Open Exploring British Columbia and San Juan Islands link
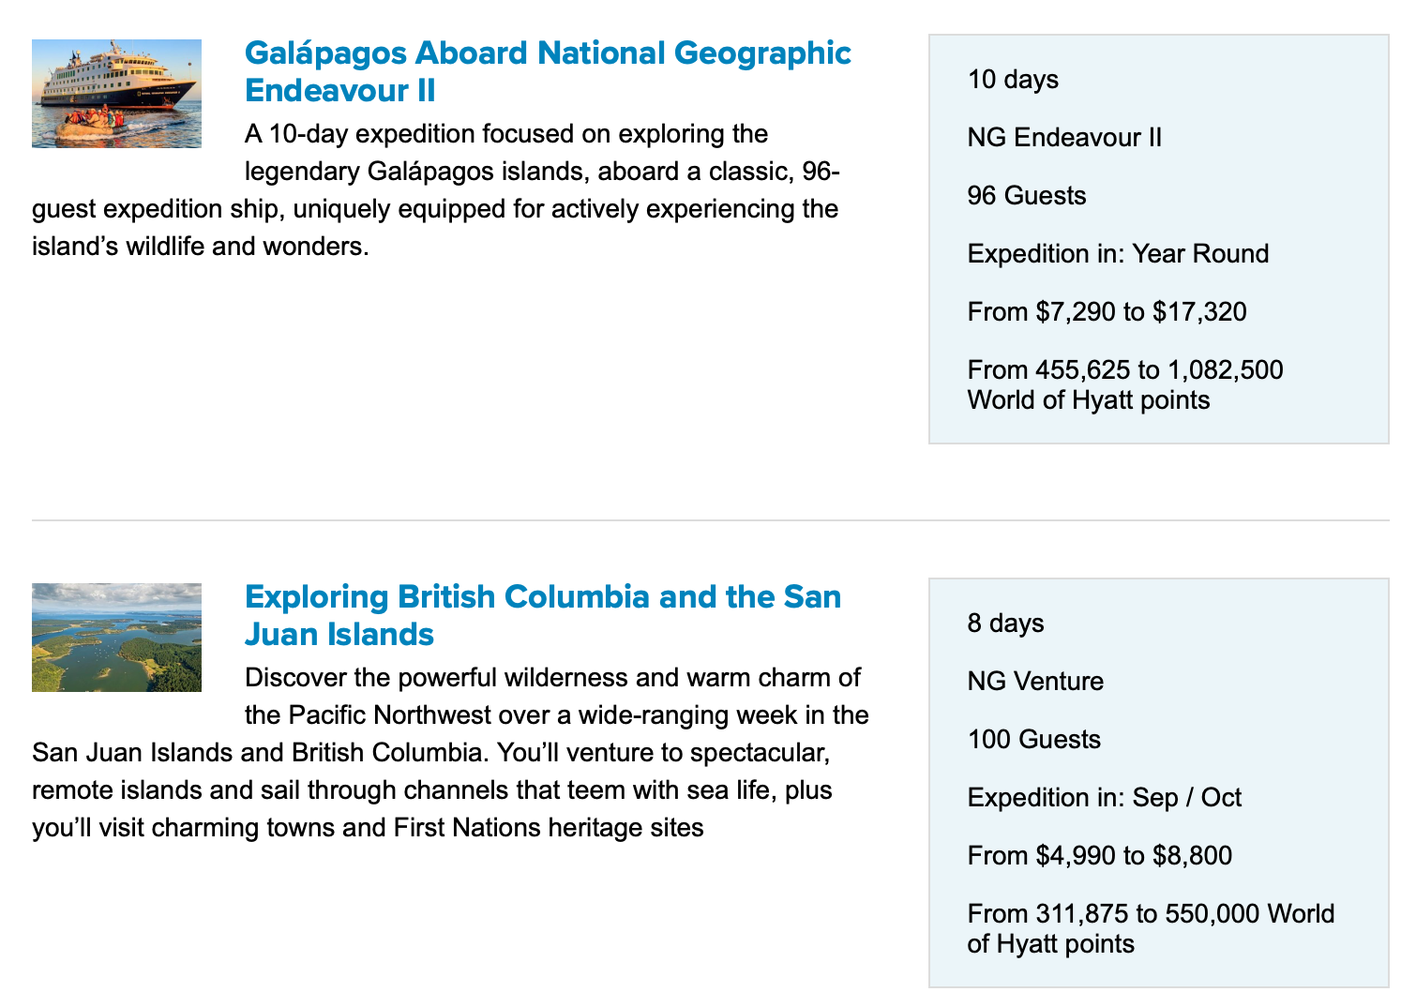1416x1007 pixels. [x=542, y=615]
